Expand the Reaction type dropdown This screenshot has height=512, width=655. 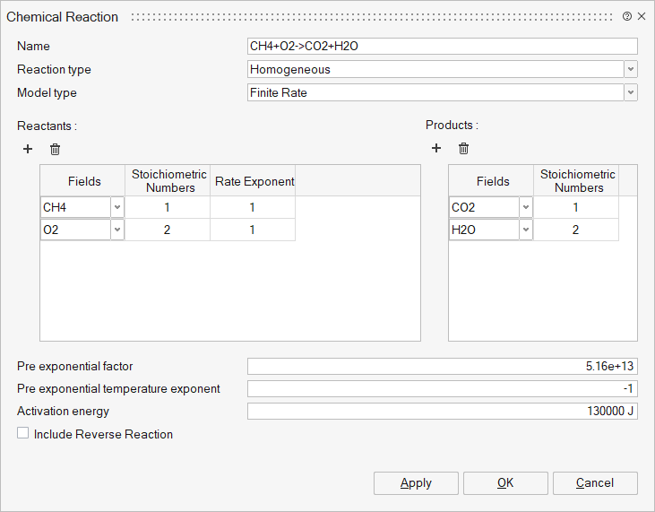[631, 70]
